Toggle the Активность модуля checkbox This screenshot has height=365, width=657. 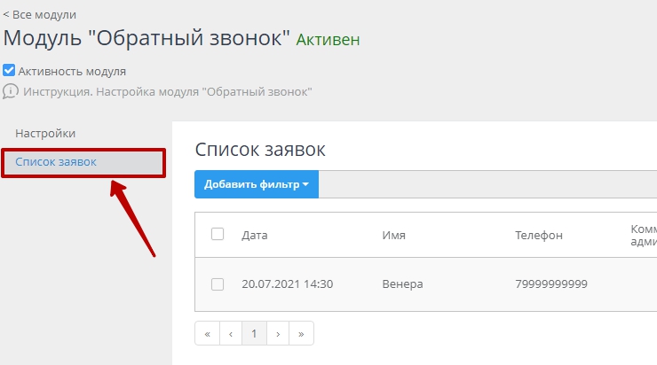9,71
